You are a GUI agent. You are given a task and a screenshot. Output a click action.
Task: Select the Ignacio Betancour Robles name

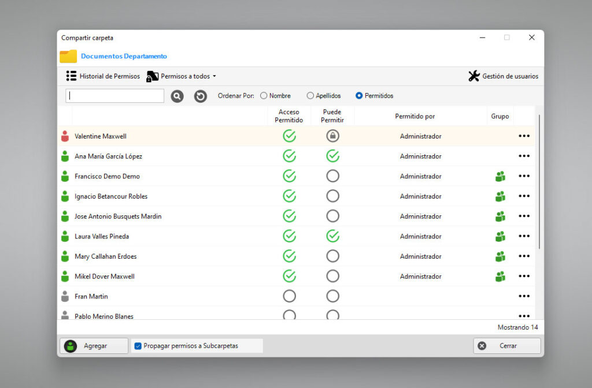tap(111, 196)
